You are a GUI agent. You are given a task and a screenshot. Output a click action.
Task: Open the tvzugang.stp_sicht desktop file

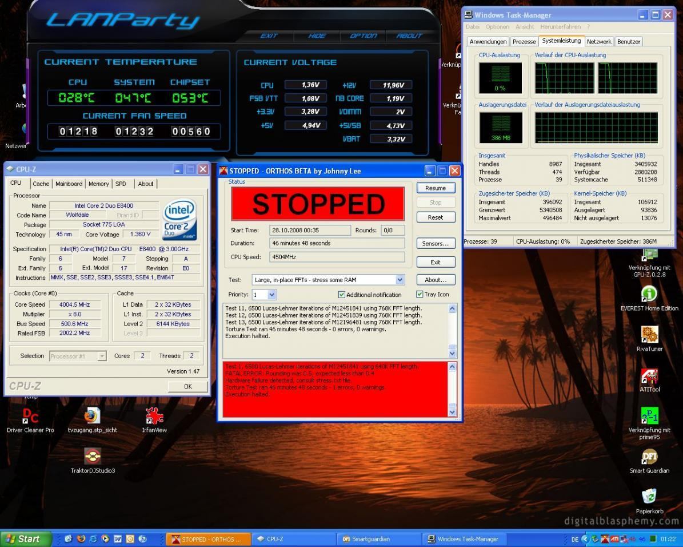92,419
